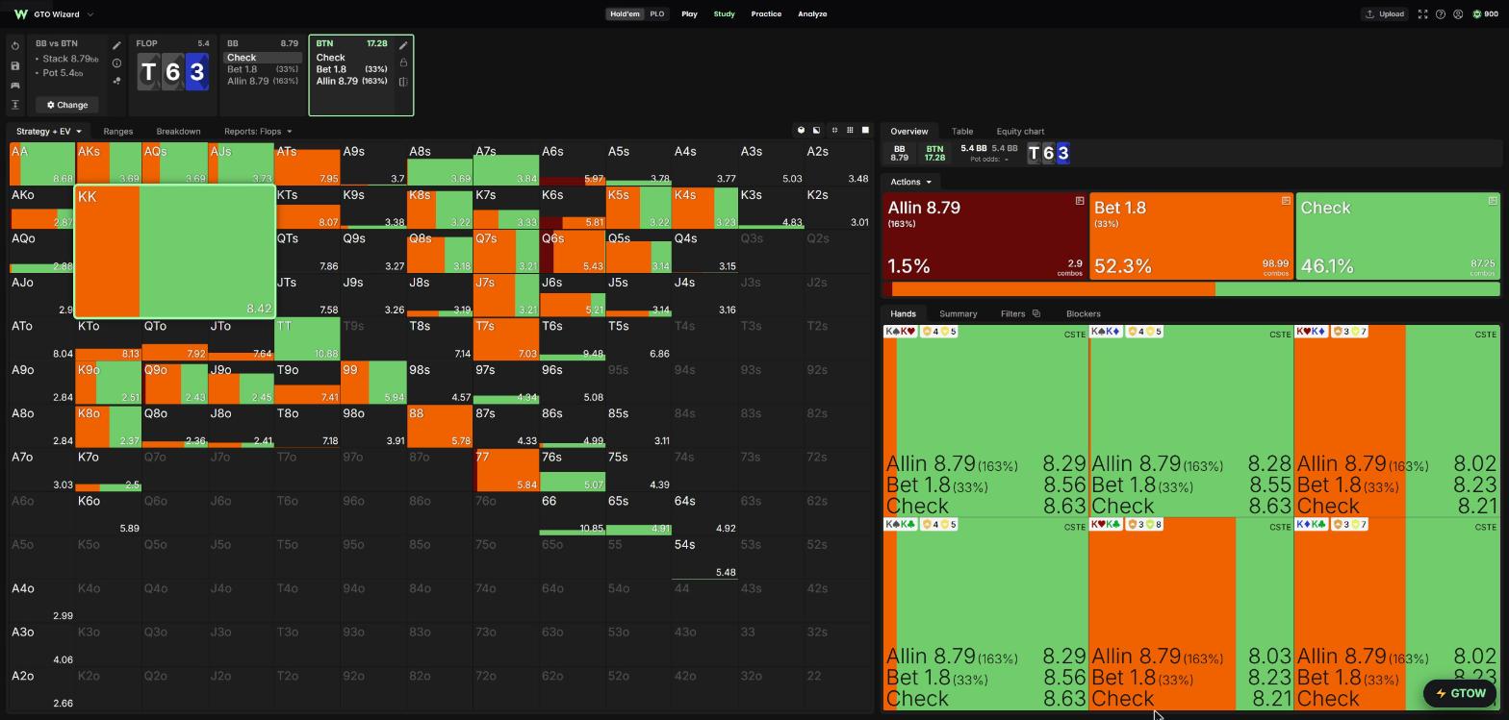Image resolution: width=1509 pixels, height=720 pixels.
Task: Click the nodes icon below the info icon
Action: pos(116,81)
